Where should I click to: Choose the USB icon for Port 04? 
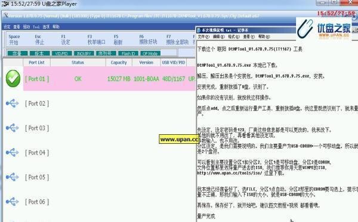point(13,152)
